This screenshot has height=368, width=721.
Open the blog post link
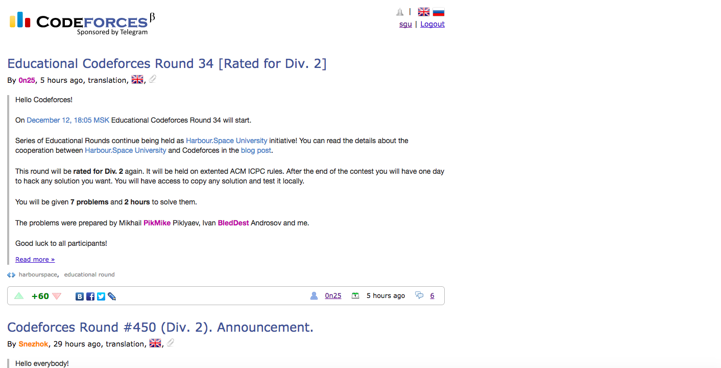(x=256, y=151)
